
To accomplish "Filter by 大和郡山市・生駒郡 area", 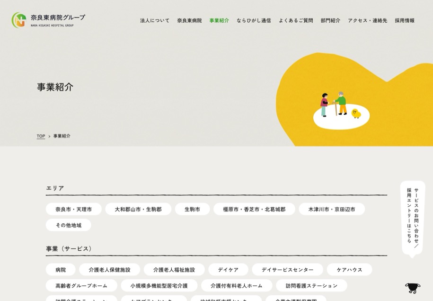I will [x=138, y=209].
